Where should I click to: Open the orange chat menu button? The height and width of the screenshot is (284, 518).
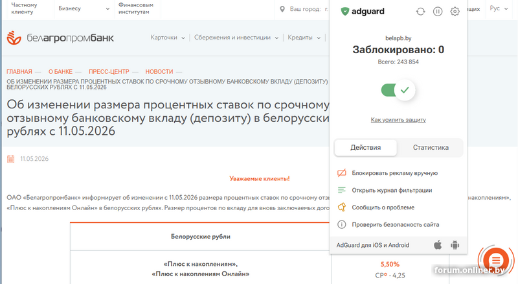tap(496, 261)
